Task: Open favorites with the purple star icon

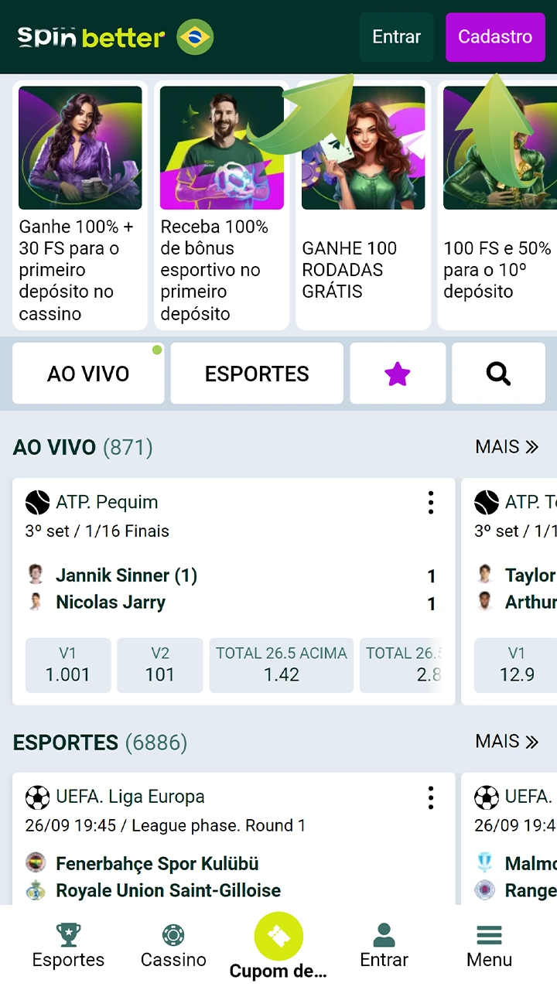Action: pyautogui.click(x=398, y=374)
